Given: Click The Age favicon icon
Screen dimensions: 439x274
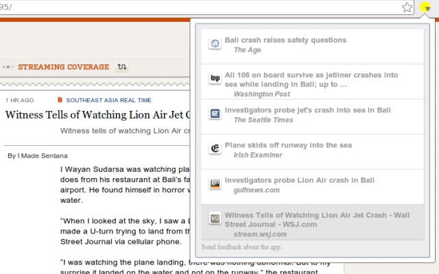Looking at the screenshot, I should (215, 44).
